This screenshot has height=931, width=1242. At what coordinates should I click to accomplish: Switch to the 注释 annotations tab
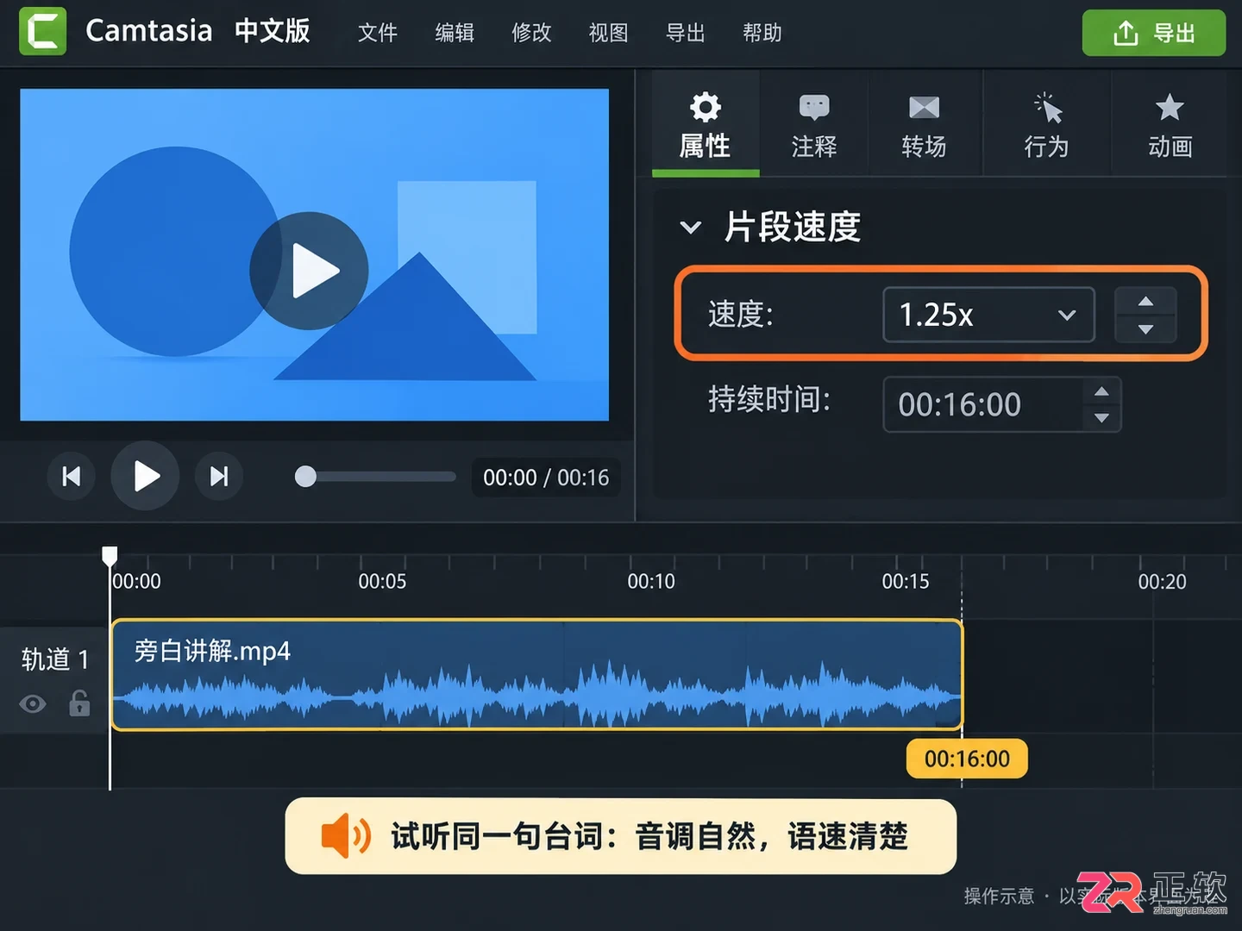click(814, 124)
